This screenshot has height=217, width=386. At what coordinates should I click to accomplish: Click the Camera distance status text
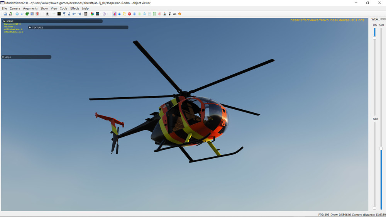[369, 215]
